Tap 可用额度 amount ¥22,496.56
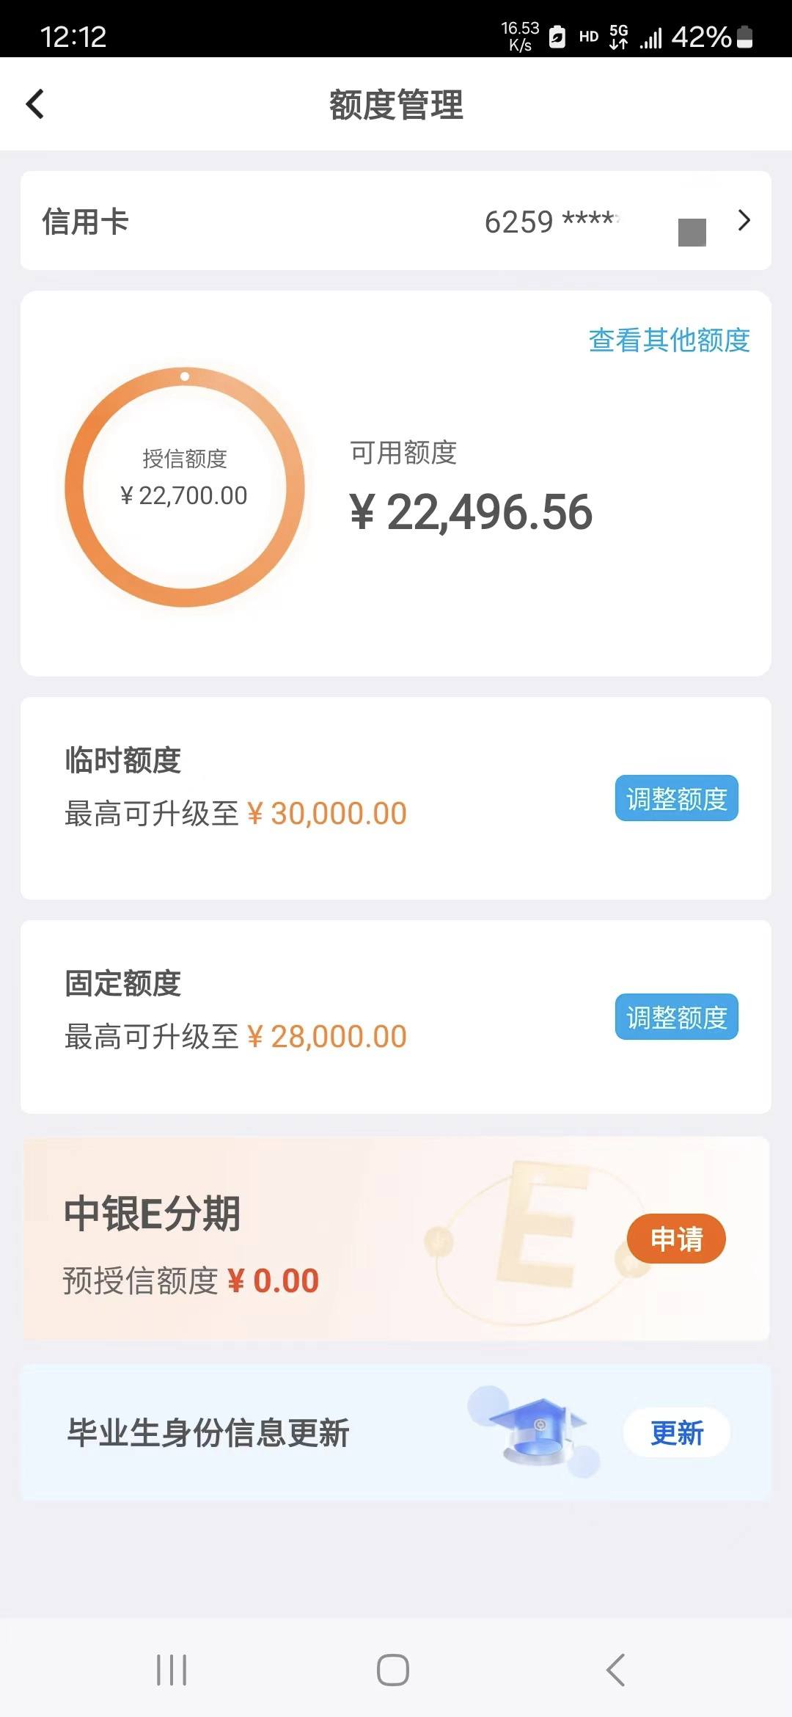This screenshot has height=1717, width=792. (x=472, y=511)
